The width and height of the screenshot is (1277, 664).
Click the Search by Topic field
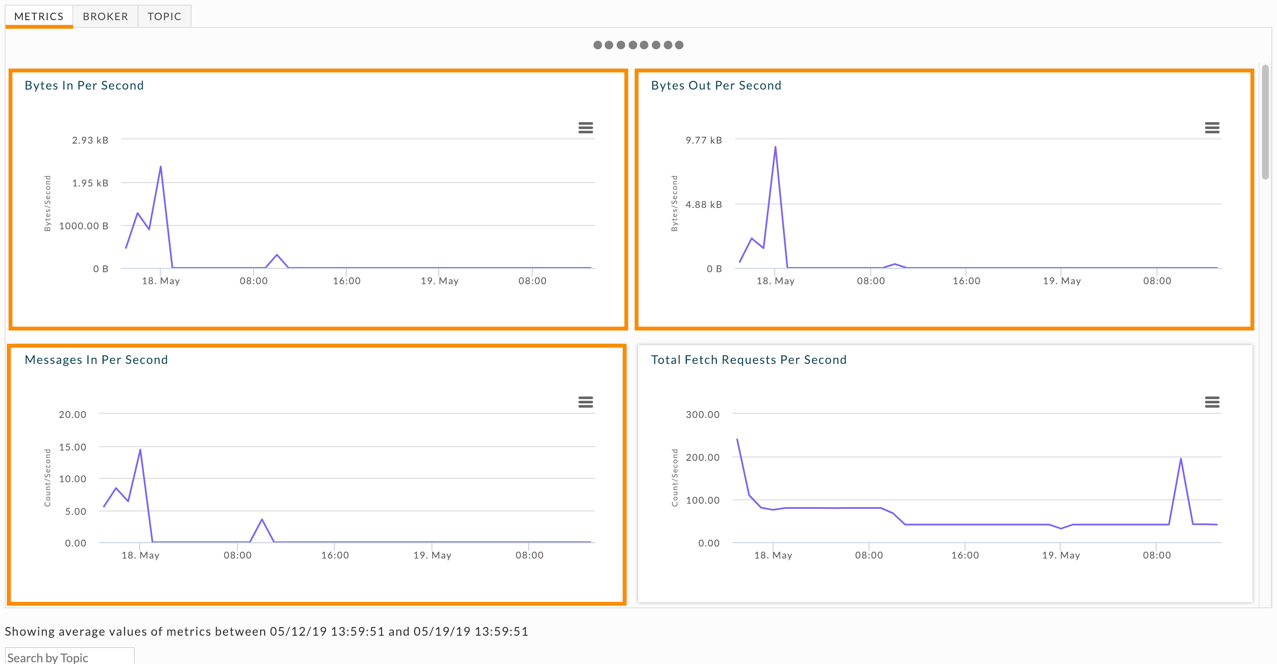69,657
